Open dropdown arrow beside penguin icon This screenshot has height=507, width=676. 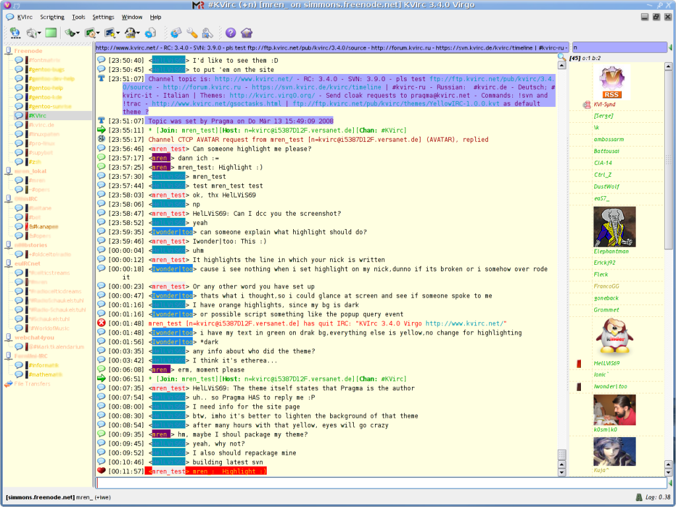(x=138, y=33)
